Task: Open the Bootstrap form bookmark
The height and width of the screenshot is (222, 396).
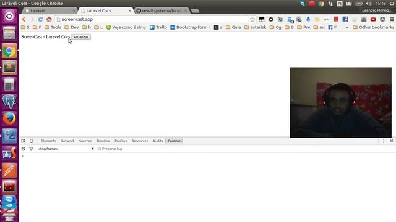Action: (190, 27)
